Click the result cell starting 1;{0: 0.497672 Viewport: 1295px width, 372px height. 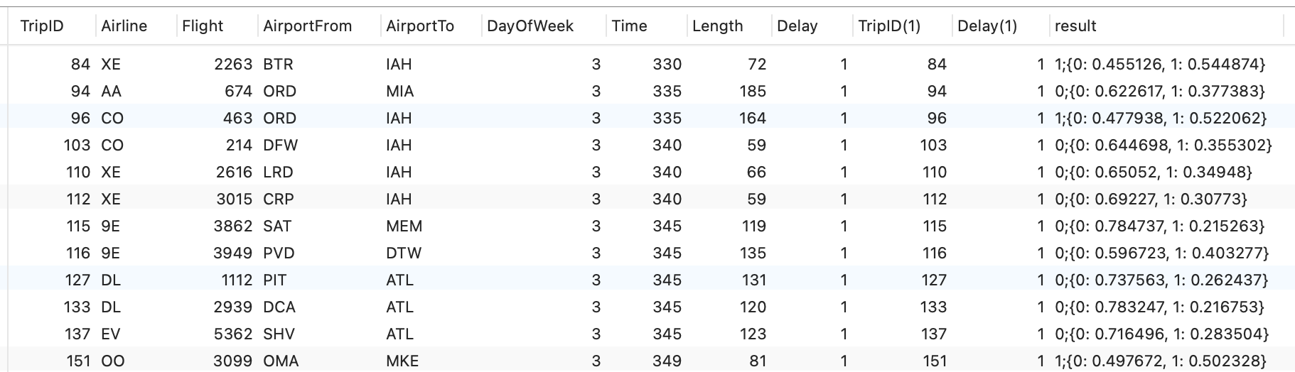tap(1161, 361)
